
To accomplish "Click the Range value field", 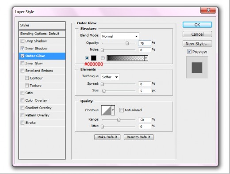I will 145,120.
